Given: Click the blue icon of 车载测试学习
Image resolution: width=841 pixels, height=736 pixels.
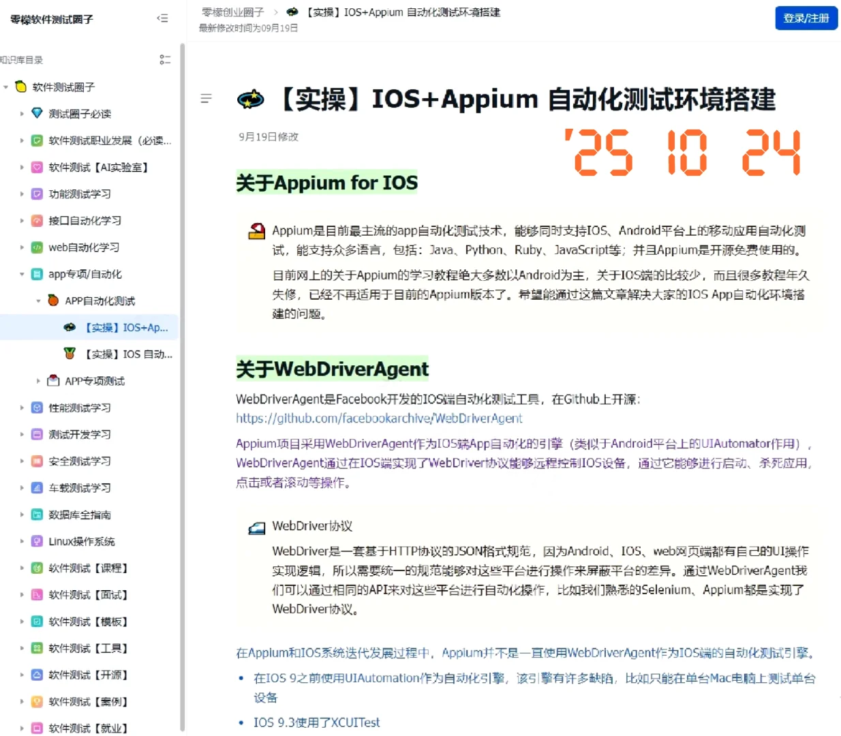Looking at the screenshot, I should click(x=37, y=488).
